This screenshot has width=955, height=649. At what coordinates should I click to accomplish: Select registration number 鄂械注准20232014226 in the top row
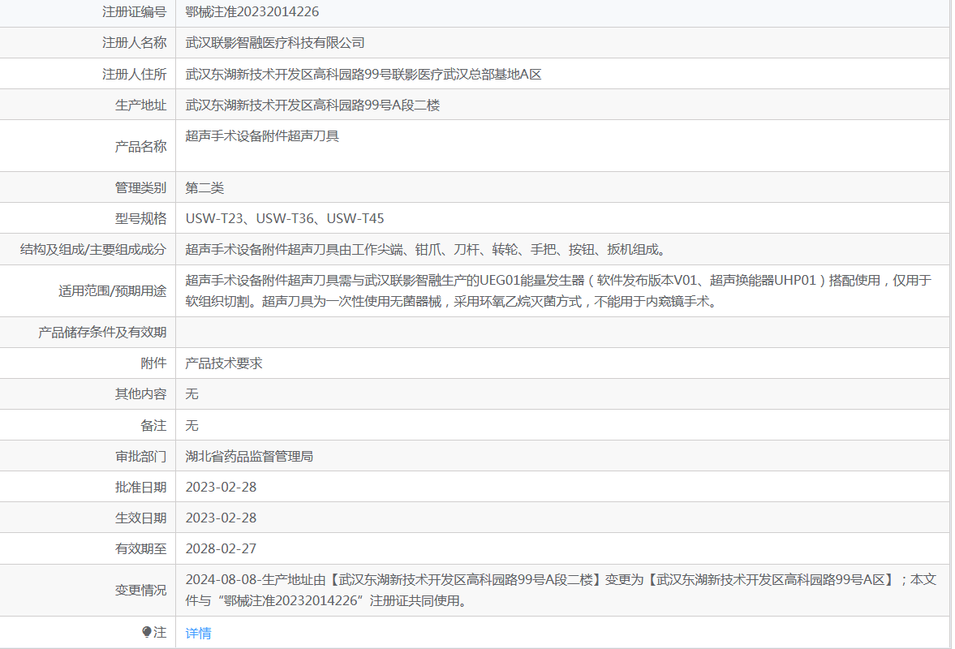point(252,11)
